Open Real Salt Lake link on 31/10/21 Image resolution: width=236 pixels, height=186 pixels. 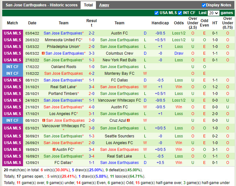click(63, 87)
